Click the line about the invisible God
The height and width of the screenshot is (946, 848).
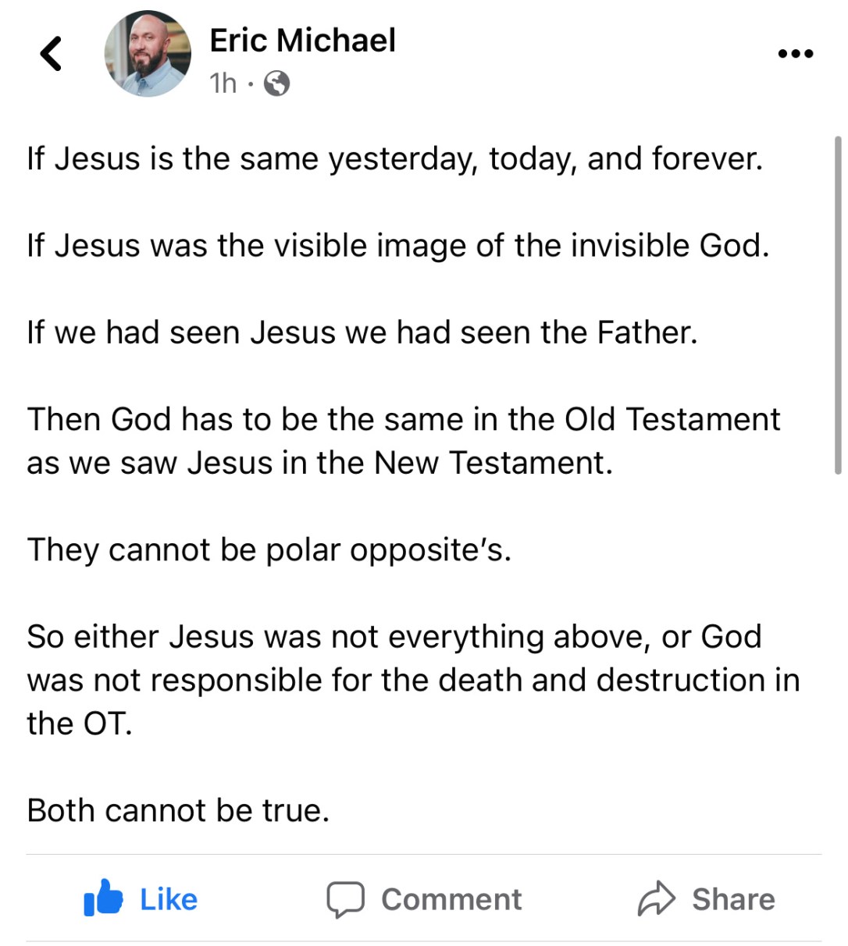pos(397,246)
